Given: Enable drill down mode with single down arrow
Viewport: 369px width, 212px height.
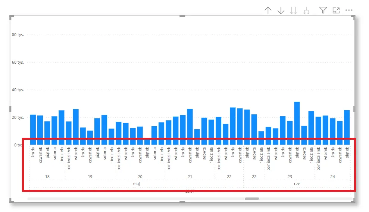Looking at the screenshot, I should 281,10.
